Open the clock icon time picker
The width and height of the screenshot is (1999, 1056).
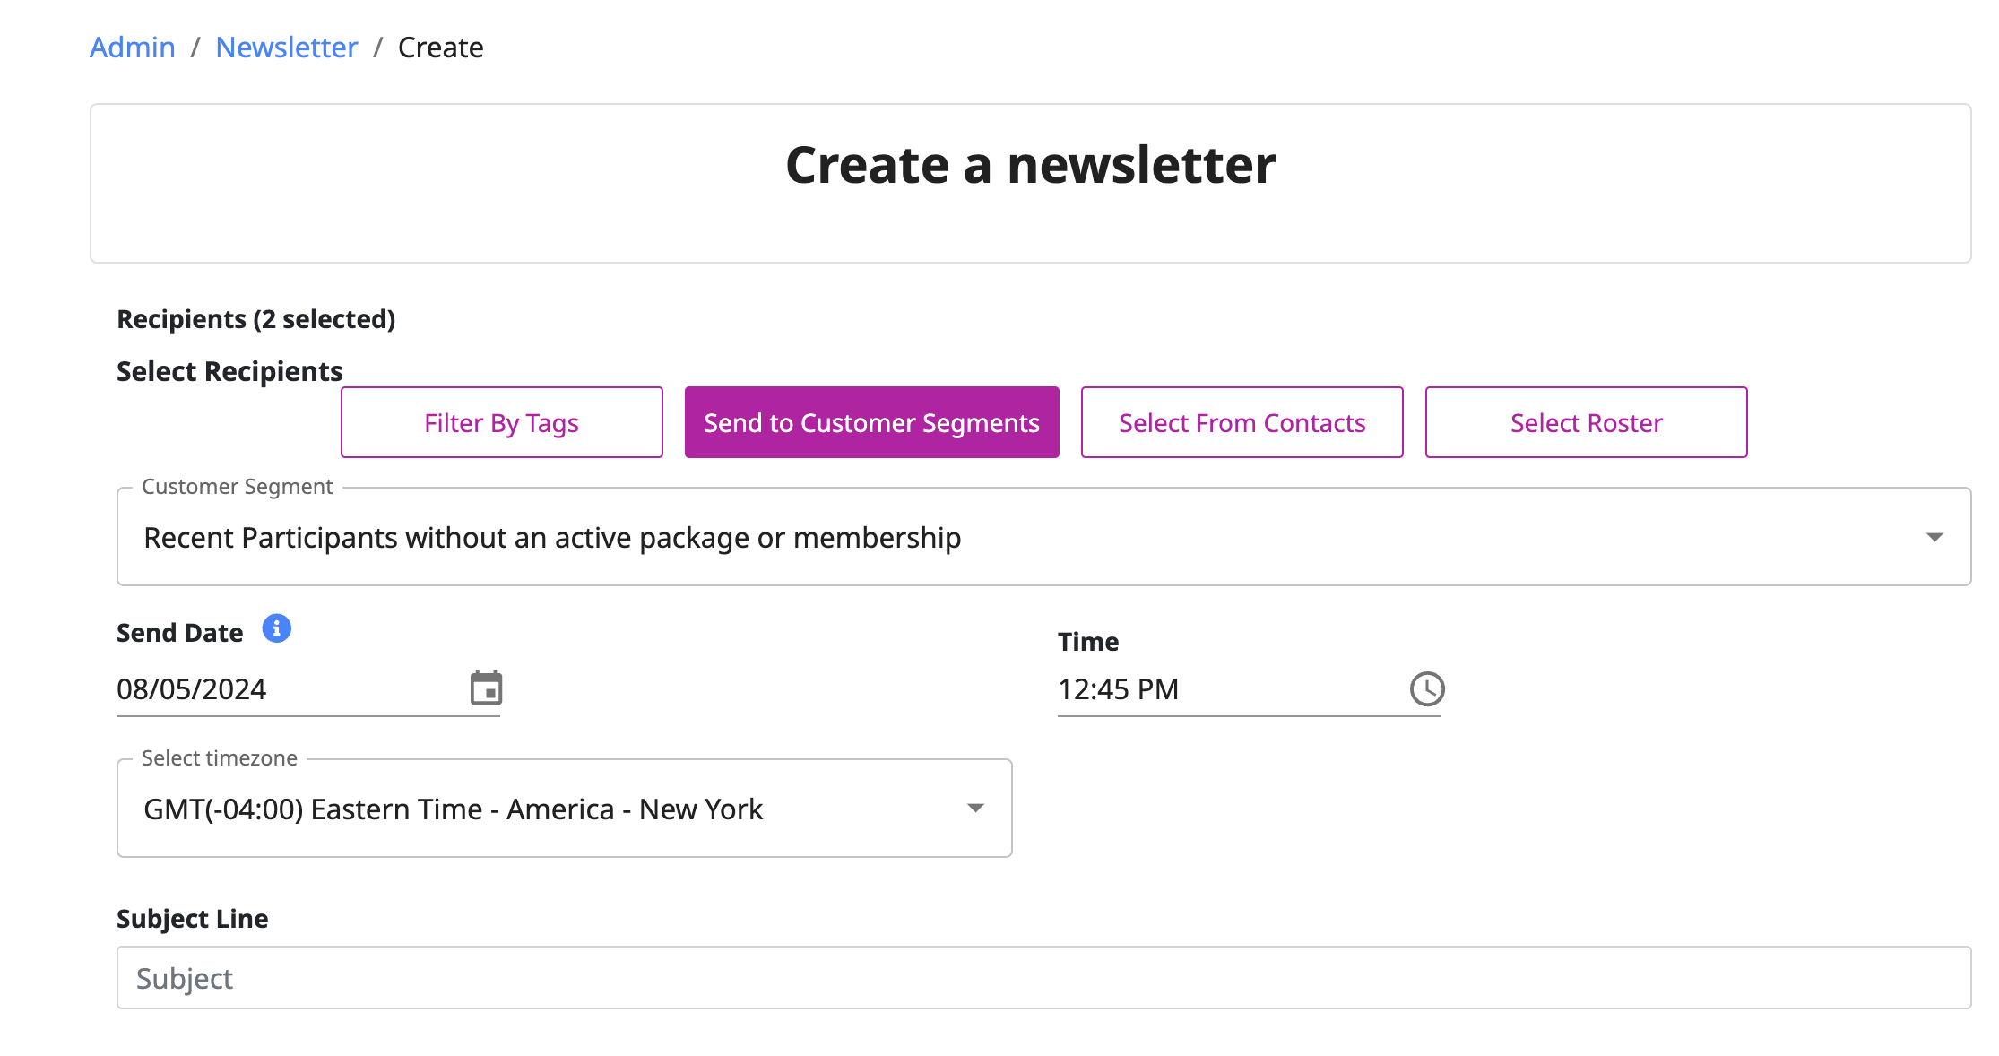point(1427,688)
